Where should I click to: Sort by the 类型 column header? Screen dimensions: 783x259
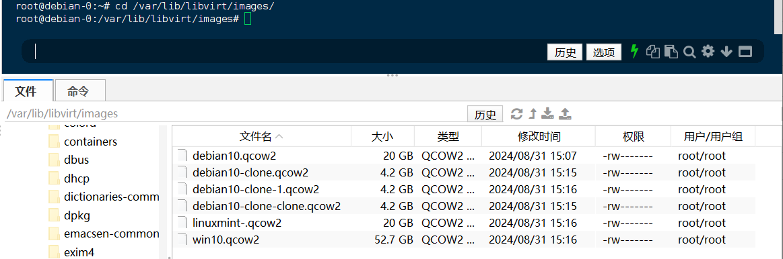[x=448, y=136]
